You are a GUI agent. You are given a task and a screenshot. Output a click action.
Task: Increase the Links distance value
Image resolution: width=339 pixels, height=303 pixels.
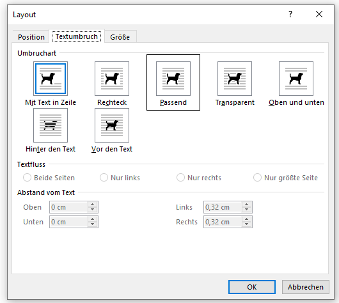point(247,205)
